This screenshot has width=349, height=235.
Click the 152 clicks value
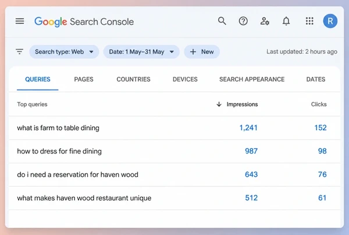[320, 128]
